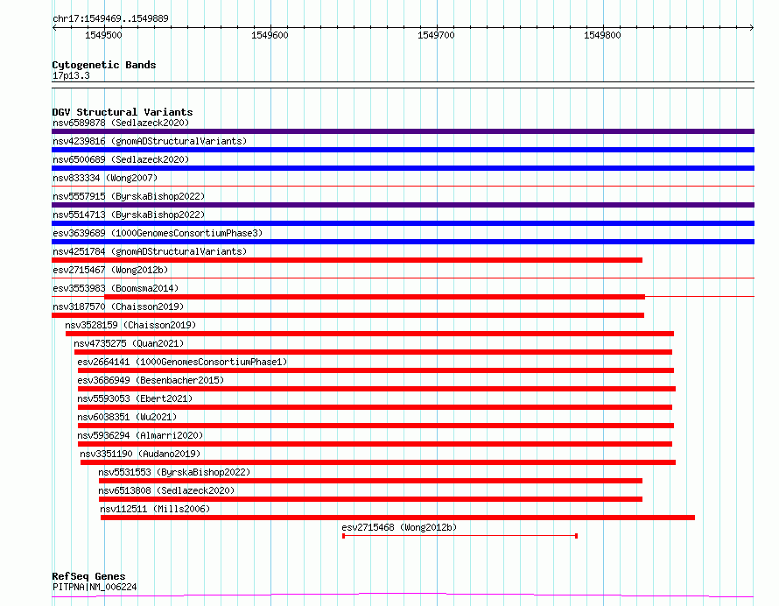Click the thin red line under nsv833334

tap(403, 187)
